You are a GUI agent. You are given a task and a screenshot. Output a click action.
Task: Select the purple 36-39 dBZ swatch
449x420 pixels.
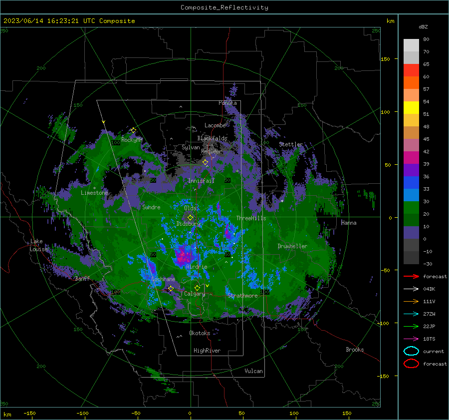click(x=411, y=170)
